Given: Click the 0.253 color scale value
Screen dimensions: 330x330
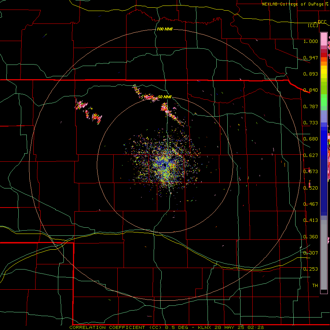Looking at the screenshot, I should coord(311,269).
